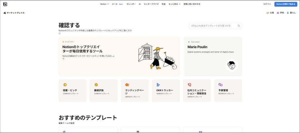Click the 提案・ピッチ arrow icon
300x133 pixels.
click(65, 85)
